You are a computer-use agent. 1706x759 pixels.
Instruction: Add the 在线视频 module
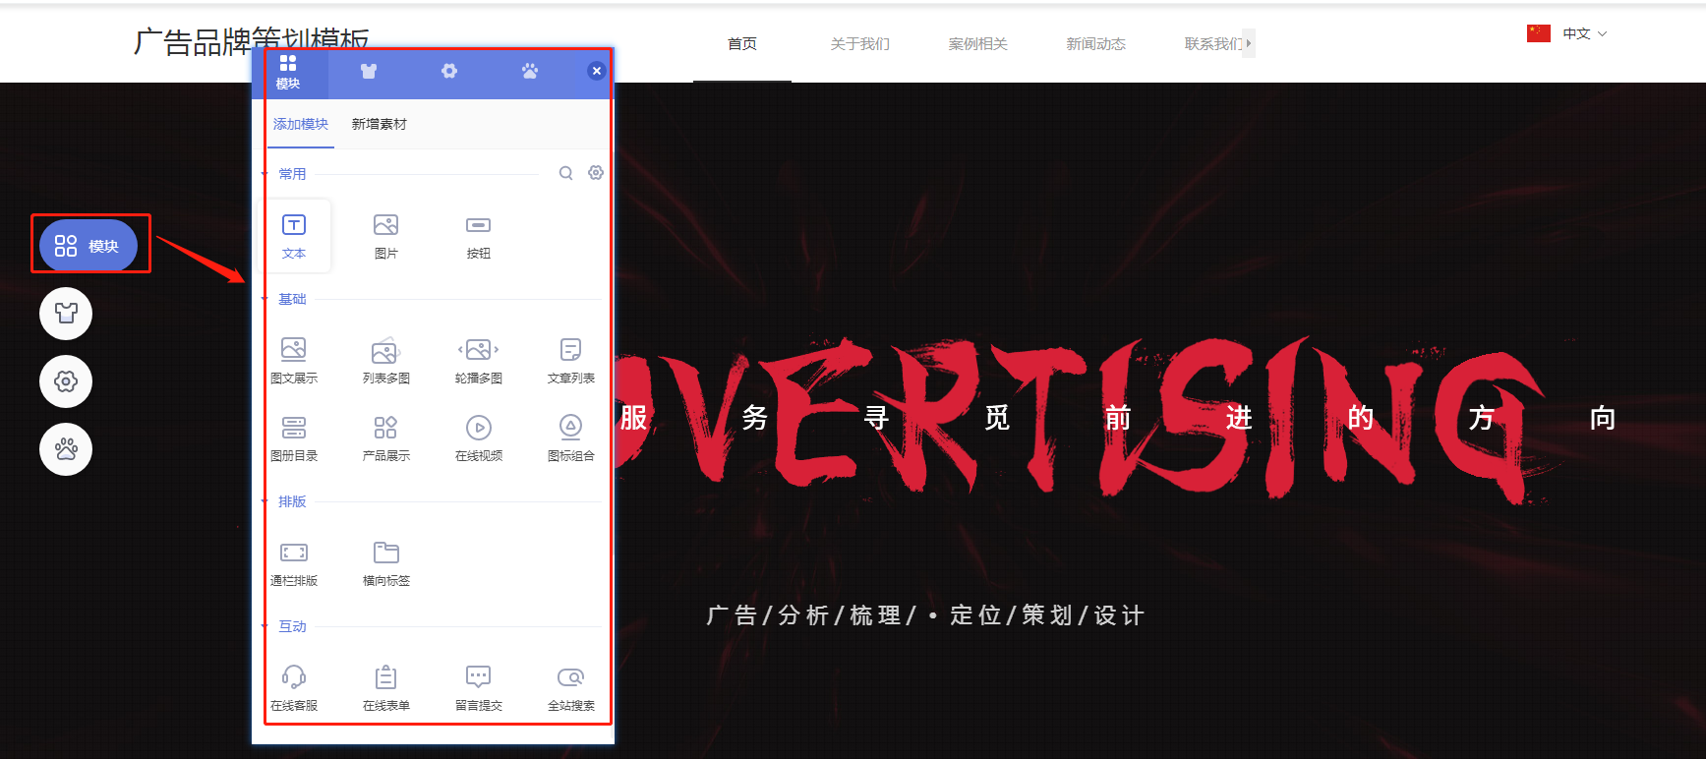[x=479, y=438]
